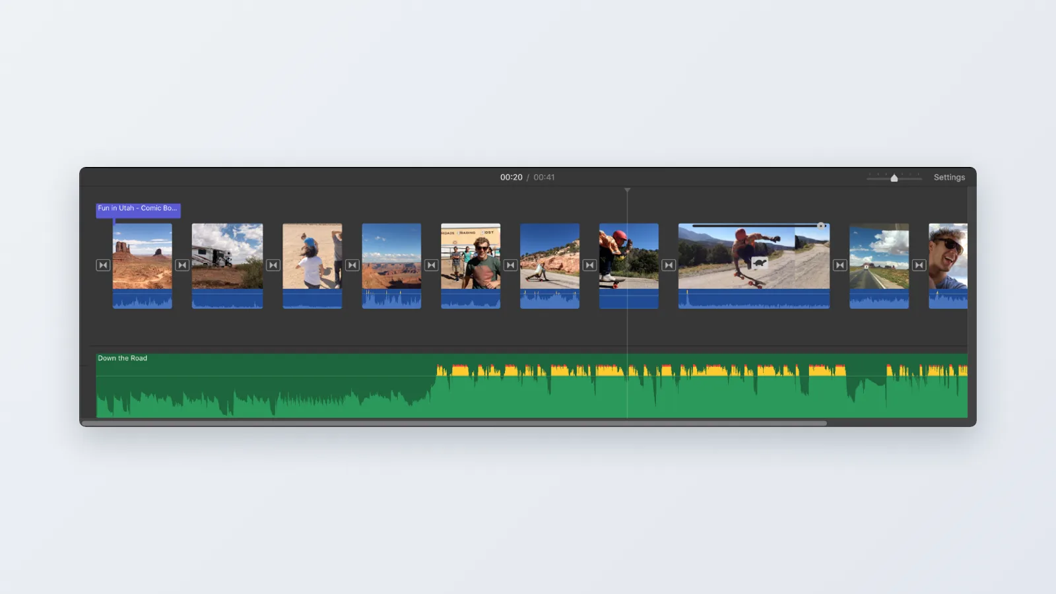Select transition between child clip and canyon clip
The width and height of the screenshot is (1056, 594).
tap(352, 265)
